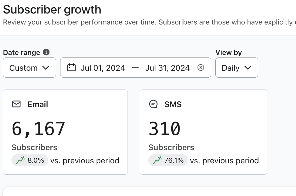
Task: Click the Email subscribers count 6,167
Action: pyautogui.click(x=38, y=129)
